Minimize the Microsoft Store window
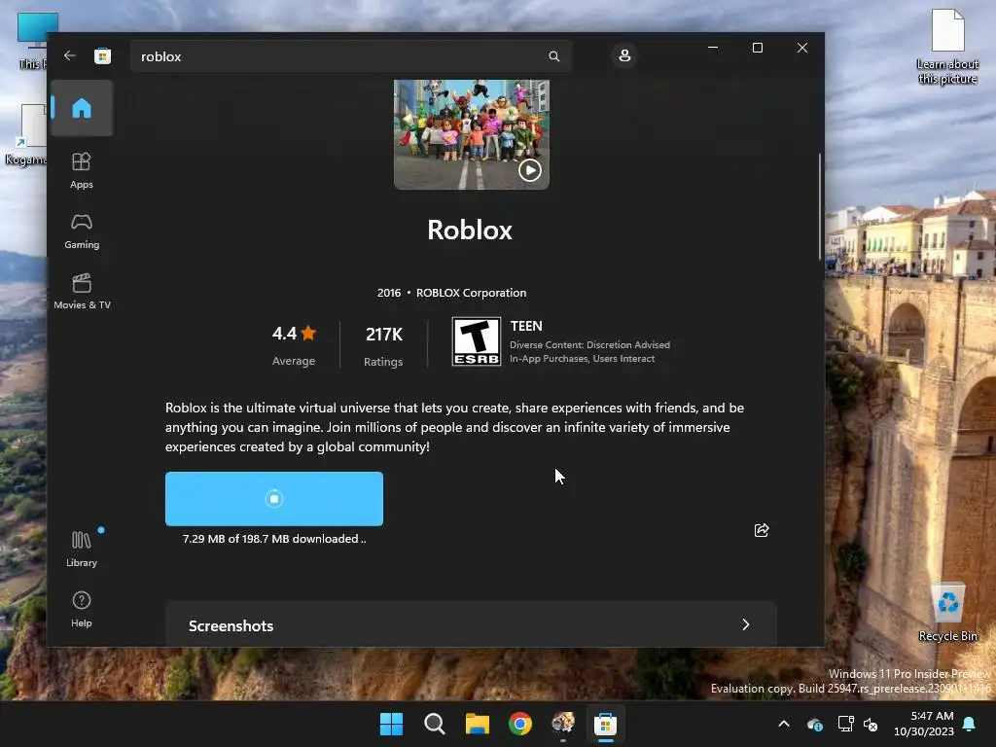Screen dimensions: 996x747 pos(713,48)
